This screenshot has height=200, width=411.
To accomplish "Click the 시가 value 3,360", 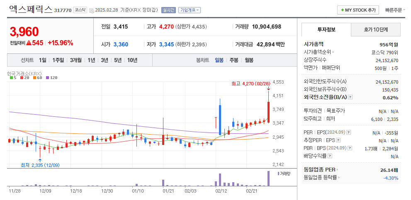I will (x=121, y=44).
